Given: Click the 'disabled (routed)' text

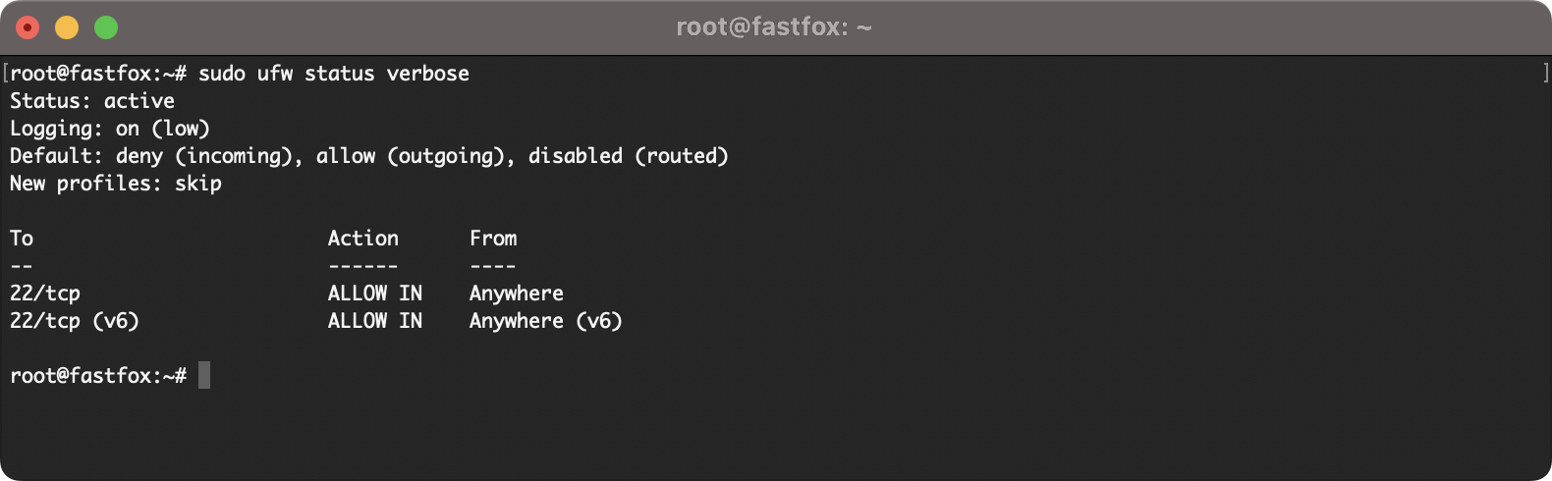Looking at the screenshot, I should click(629, 156).
